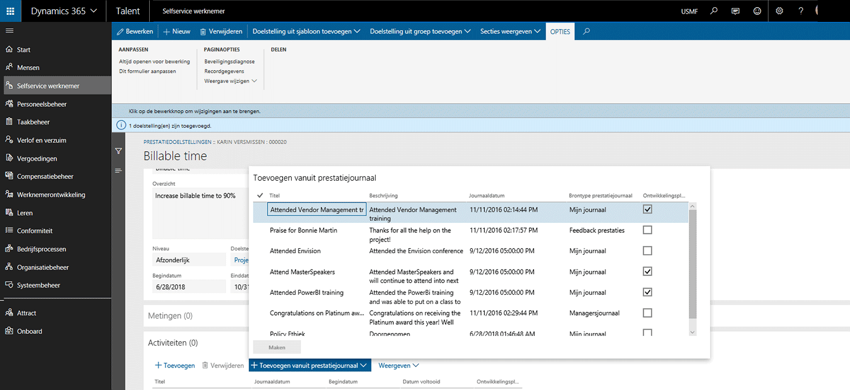
Task: Click Altijd openen voor bewerking option
Action: pos(154,61)
